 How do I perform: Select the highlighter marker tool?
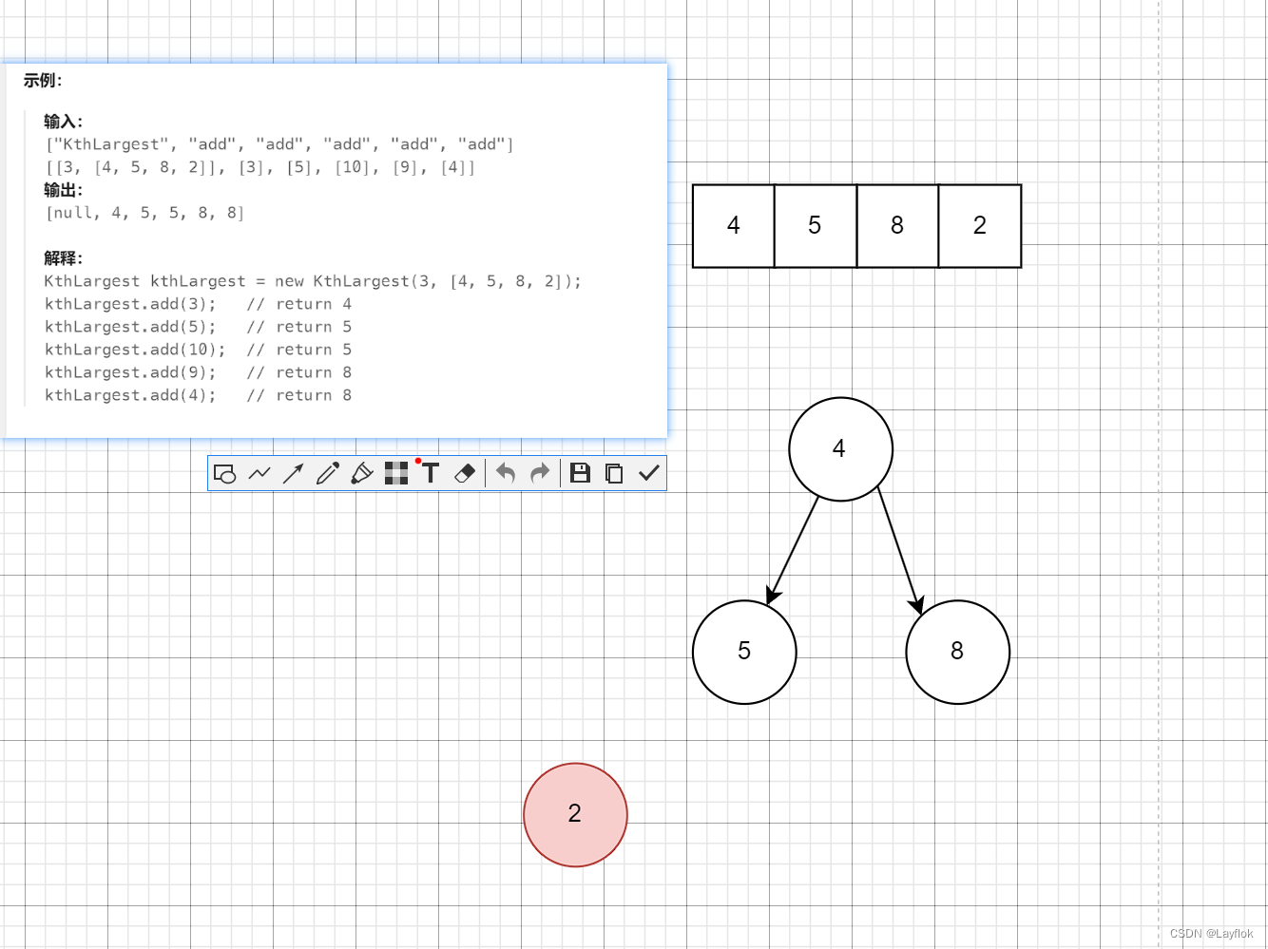[x=362, y=473]
